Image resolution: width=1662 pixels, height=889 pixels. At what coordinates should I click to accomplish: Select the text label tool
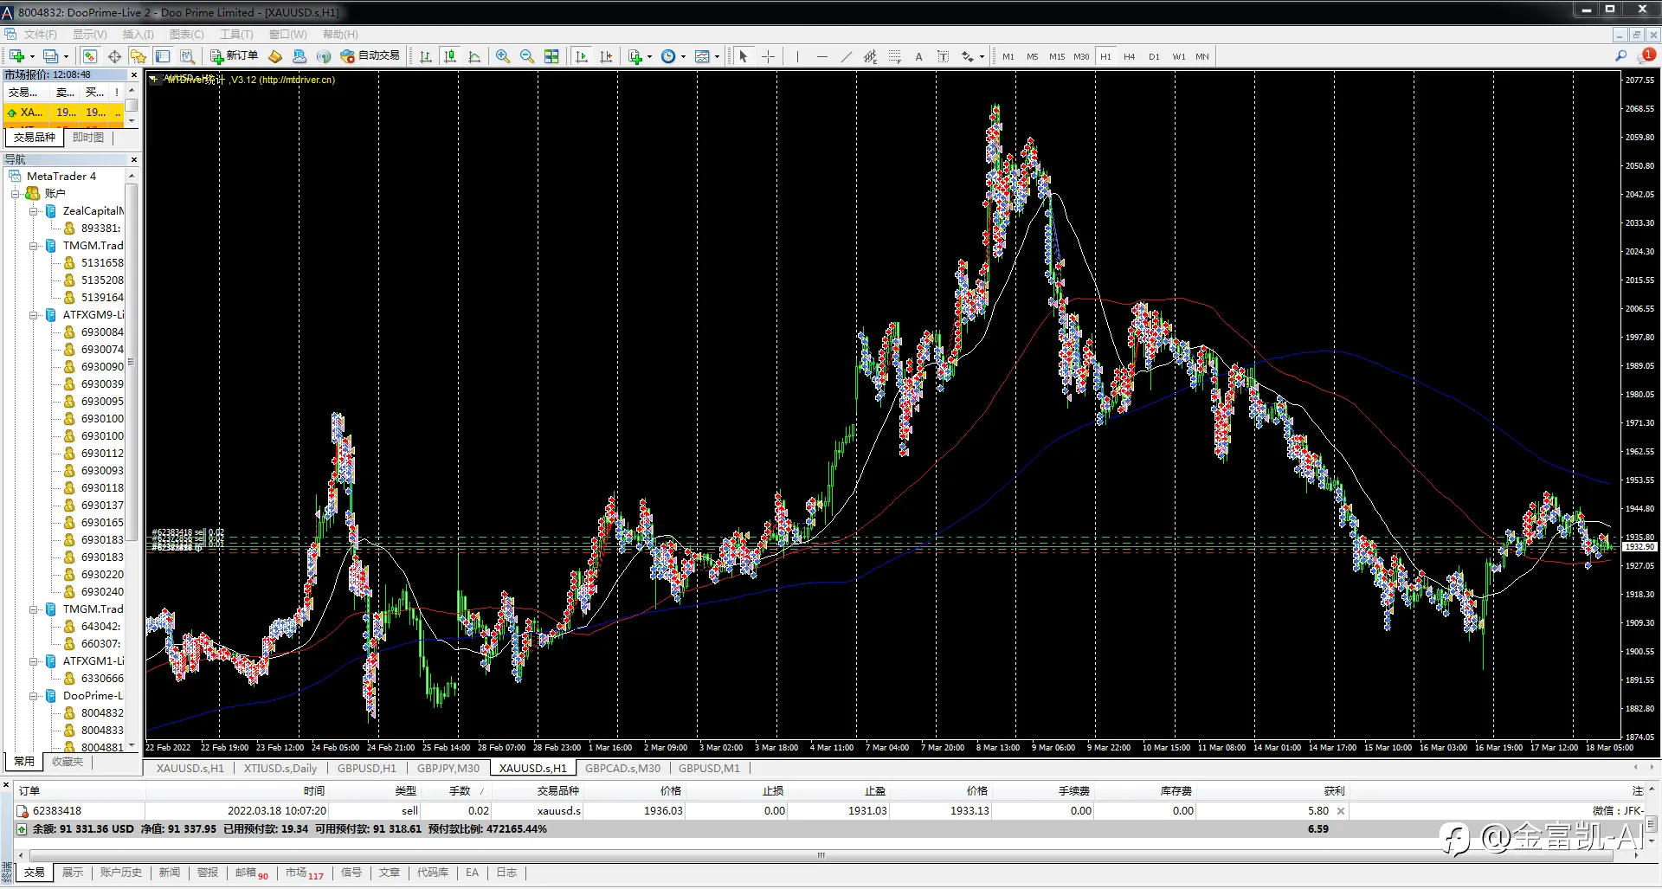coord(943,56)
